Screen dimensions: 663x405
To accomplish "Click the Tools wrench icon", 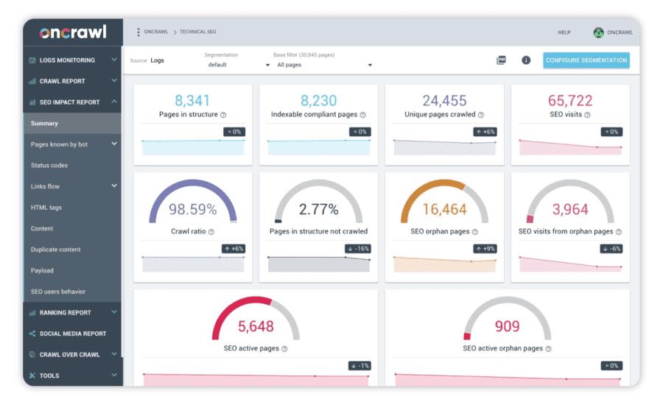I will tap(32, 376).
